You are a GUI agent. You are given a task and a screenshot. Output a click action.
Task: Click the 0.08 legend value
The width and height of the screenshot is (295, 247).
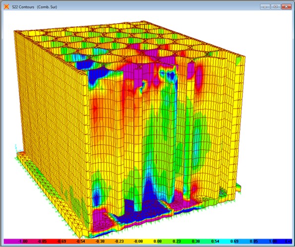(158, 241)
